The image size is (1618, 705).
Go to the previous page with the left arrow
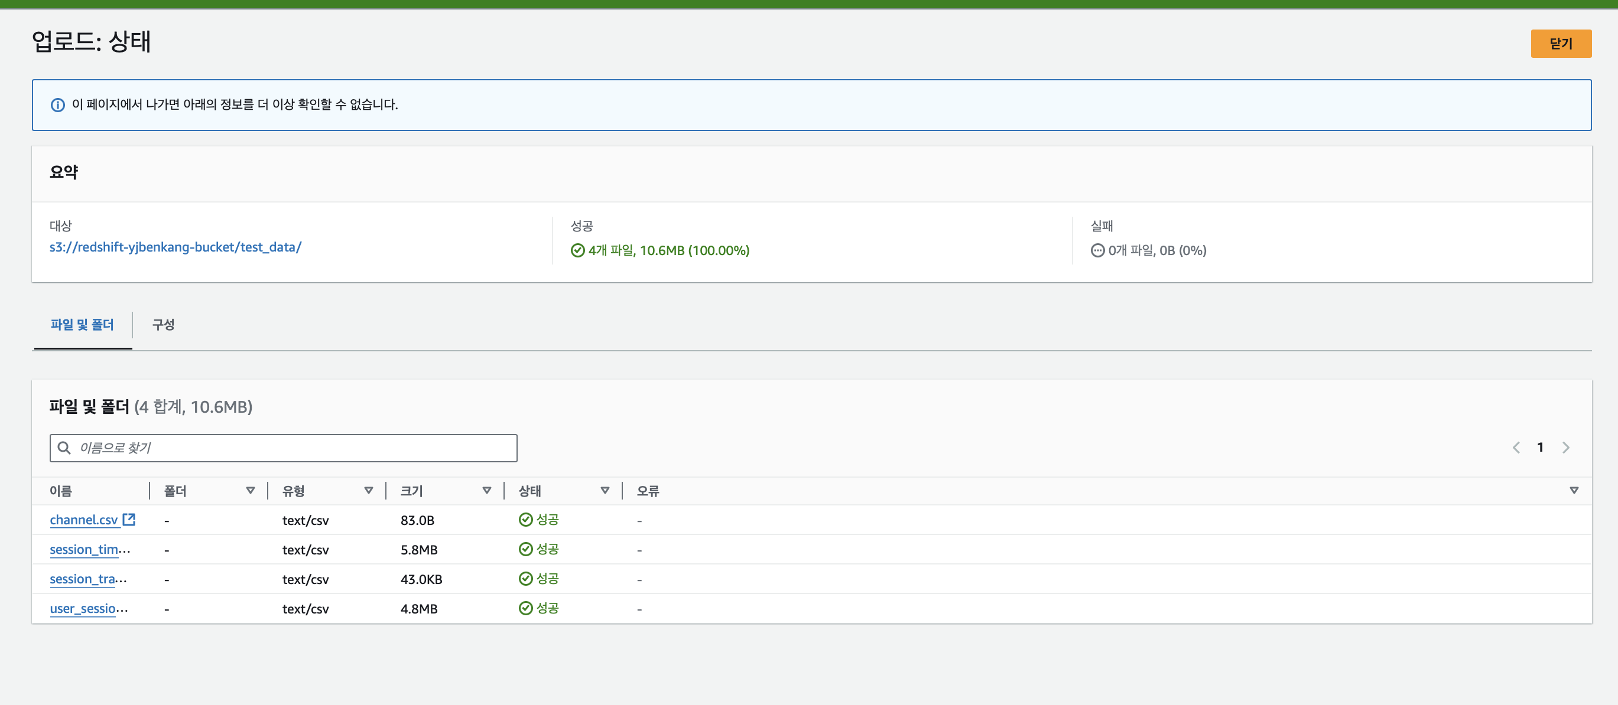[x=1516, y=447]
